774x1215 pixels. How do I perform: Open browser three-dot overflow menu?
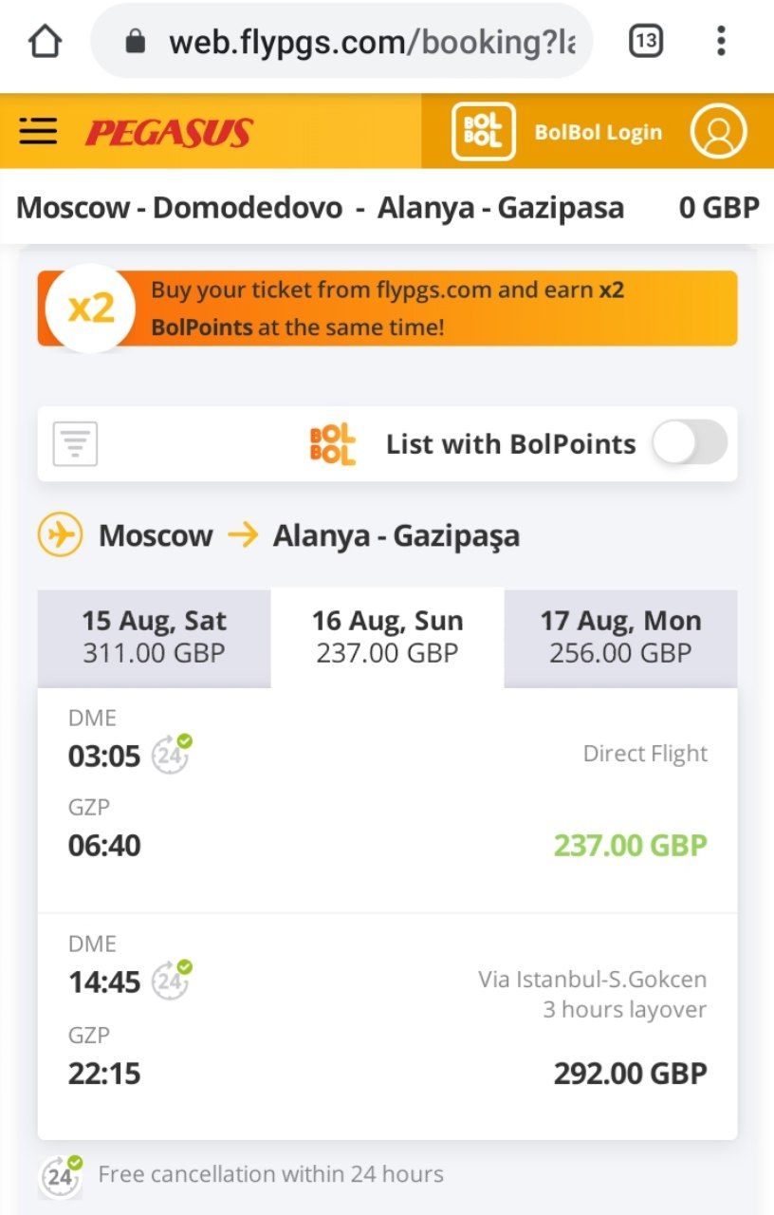coord(721,41)
